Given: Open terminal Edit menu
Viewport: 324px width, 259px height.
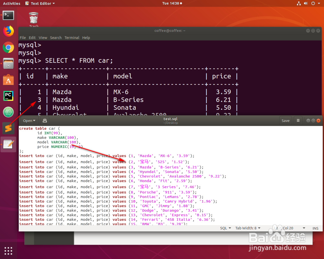Looking at the screenshot, I should point(32,38).
